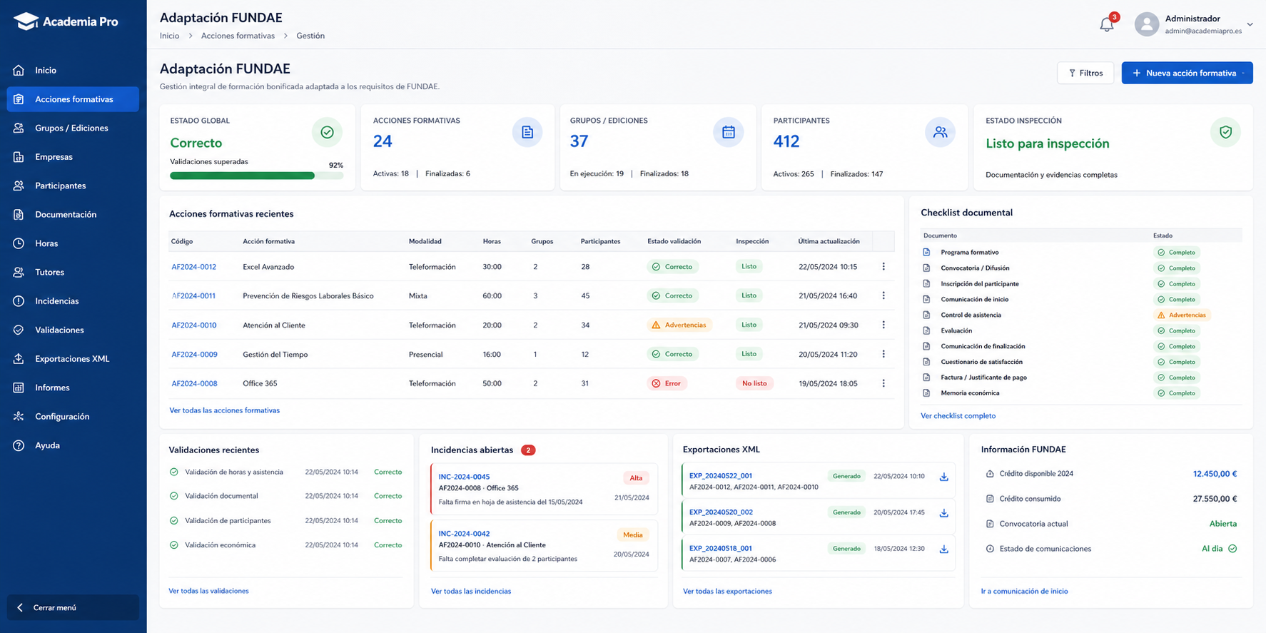Open row actions menu for AF2024-0008
Image resolution: width=1266 pixels, height=633 pixels.
(x=883, y=383)
